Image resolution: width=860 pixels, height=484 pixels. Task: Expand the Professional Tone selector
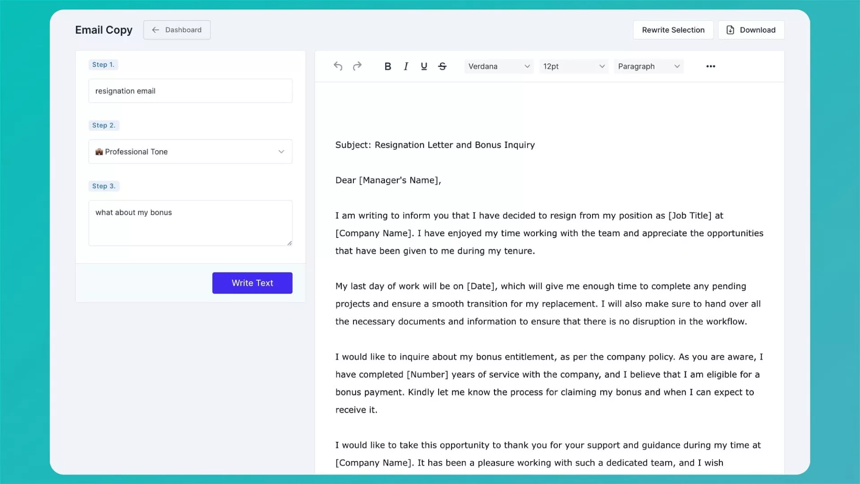coord(190,151)
